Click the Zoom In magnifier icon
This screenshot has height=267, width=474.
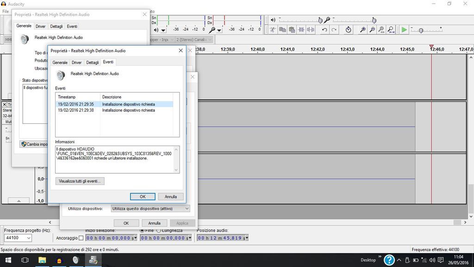click(x=363, y=30)
